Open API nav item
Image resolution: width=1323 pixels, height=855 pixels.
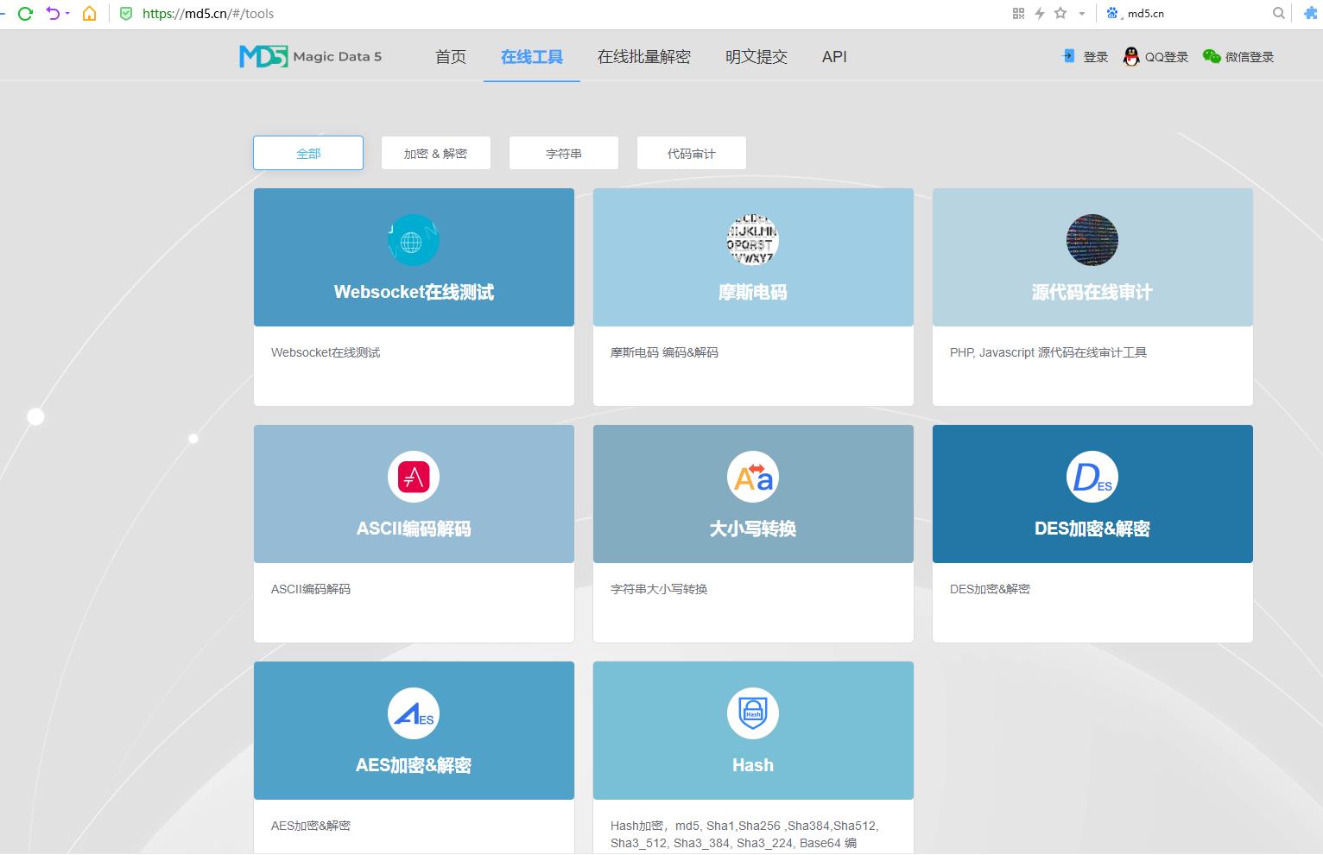[x=834, y=56]
